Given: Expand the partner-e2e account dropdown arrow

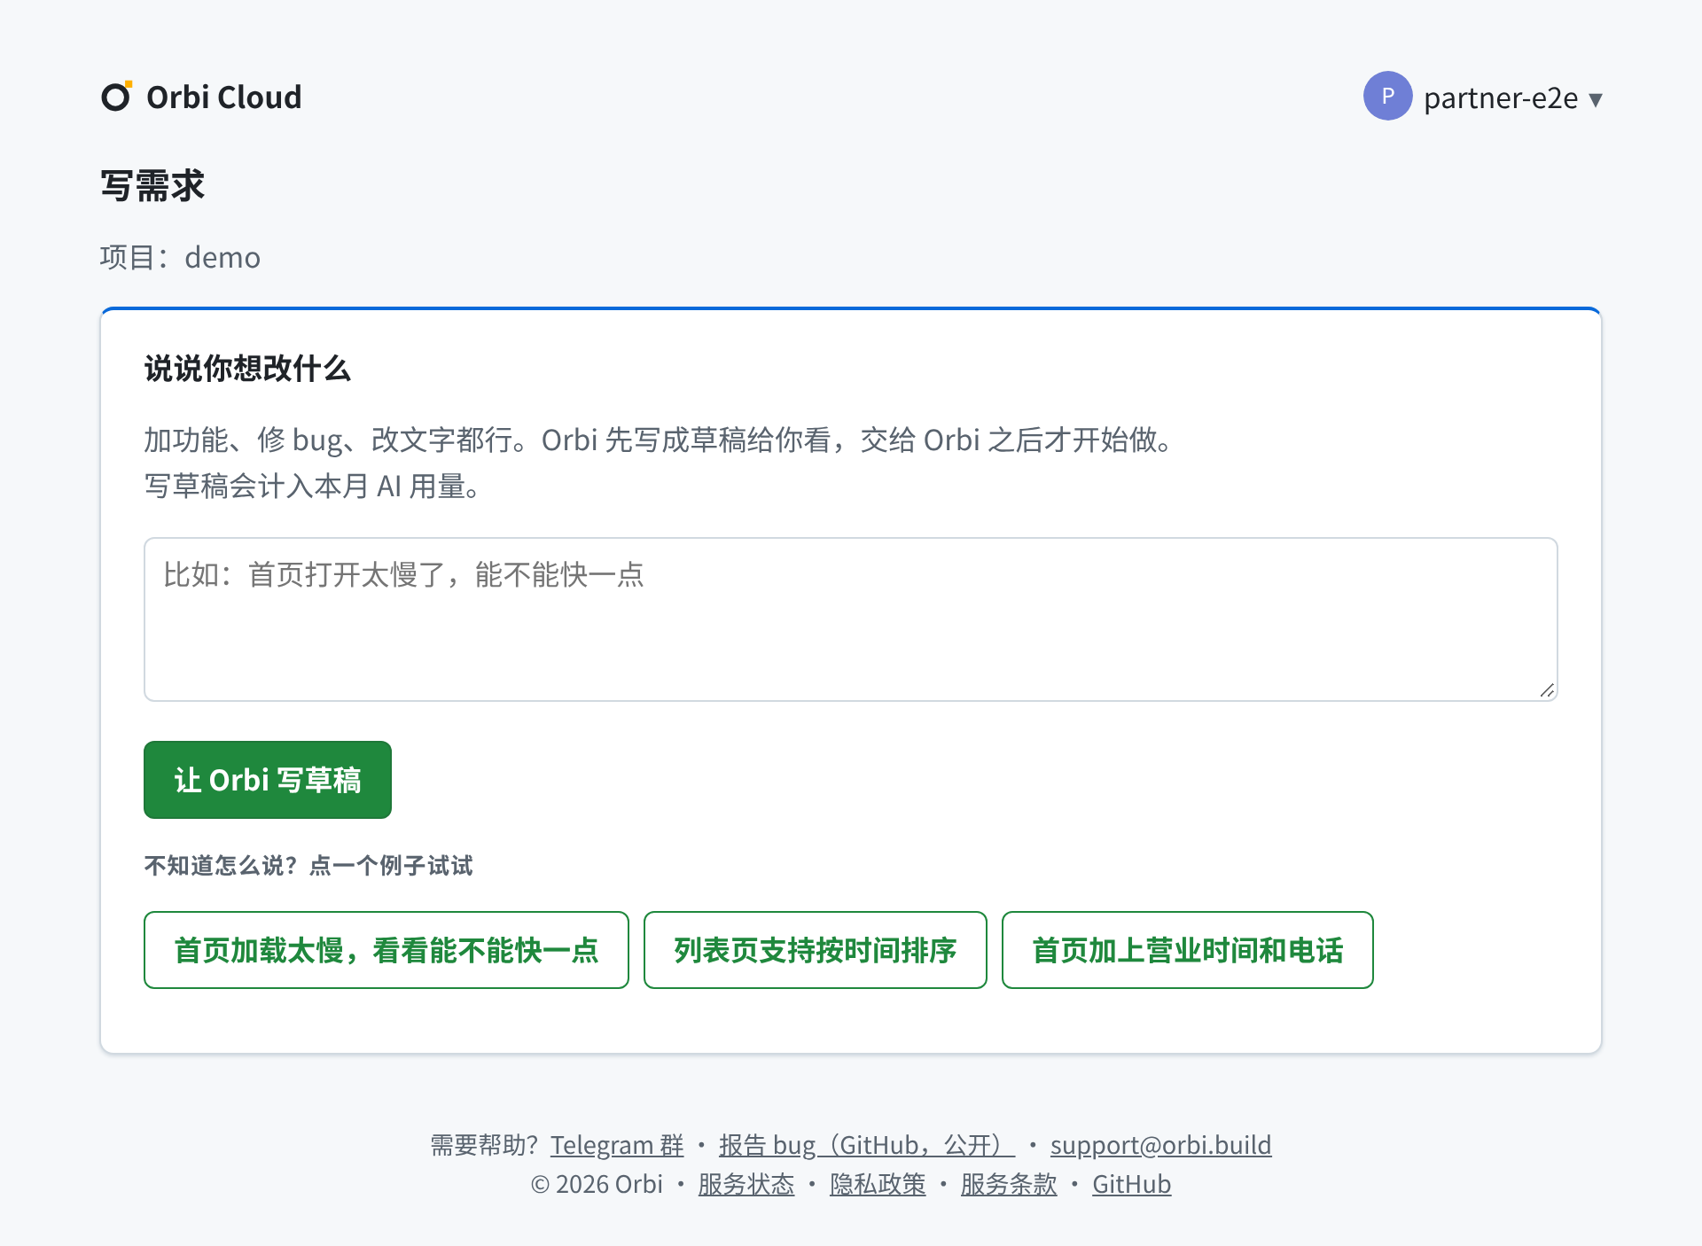Looking at the screenshot, I should (1596, 98).
